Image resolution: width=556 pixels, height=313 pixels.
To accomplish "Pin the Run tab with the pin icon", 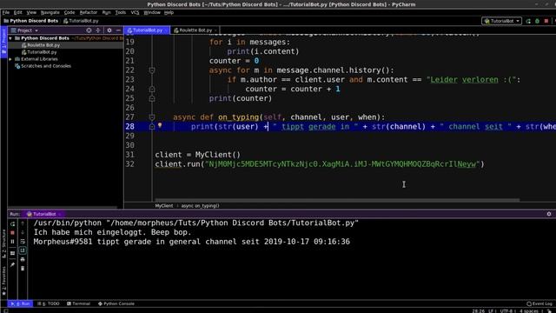I will point(13,264).
